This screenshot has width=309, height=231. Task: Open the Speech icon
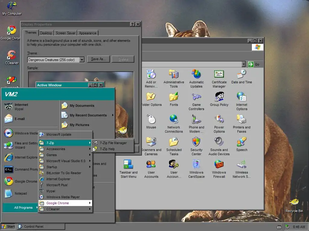(x=242, y=144)
